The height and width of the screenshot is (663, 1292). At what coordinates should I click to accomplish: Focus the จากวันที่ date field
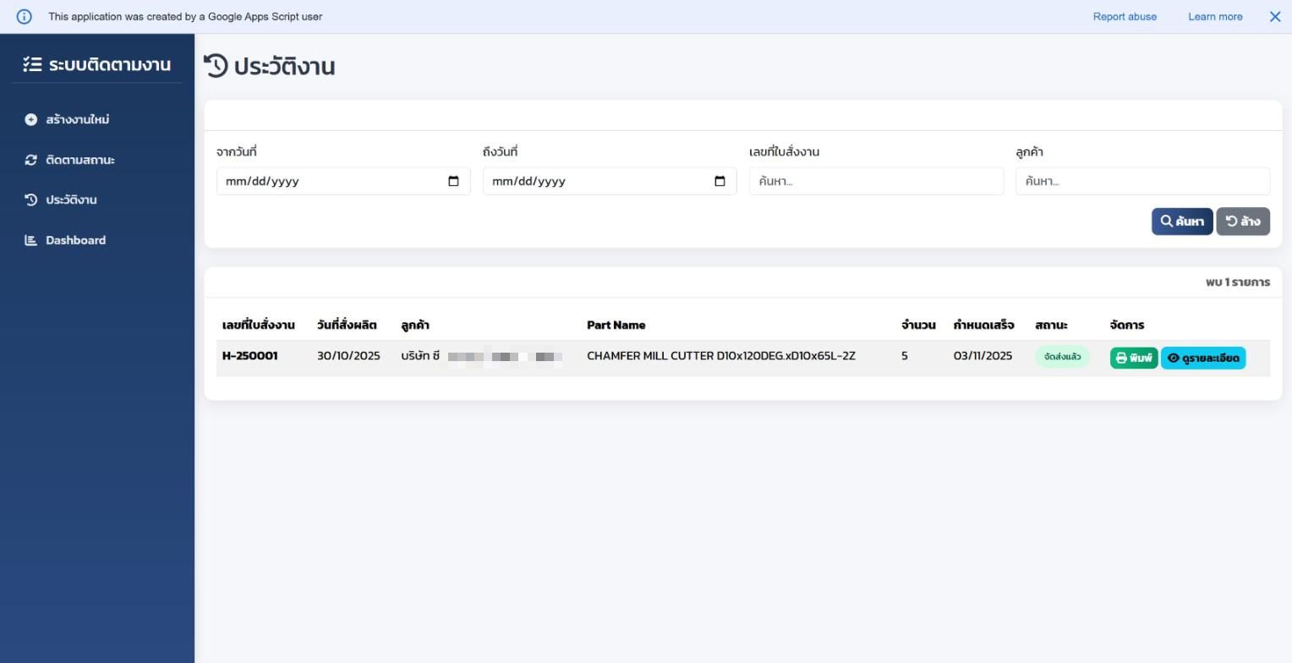click(343, 181)
